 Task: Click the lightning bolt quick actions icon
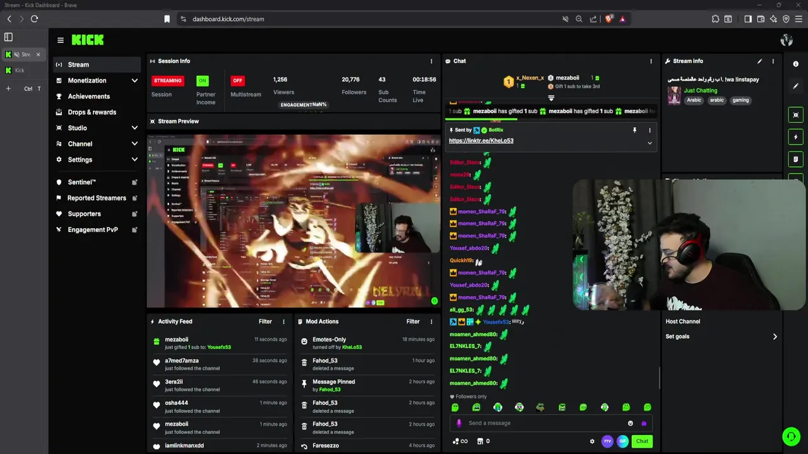795,137
